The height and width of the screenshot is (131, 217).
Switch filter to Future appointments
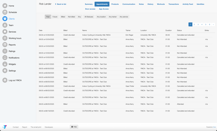(x=55, y=17)
